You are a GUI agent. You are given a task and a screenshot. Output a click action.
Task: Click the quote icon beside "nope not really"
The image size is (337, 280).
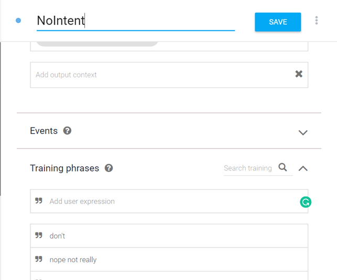39,259
